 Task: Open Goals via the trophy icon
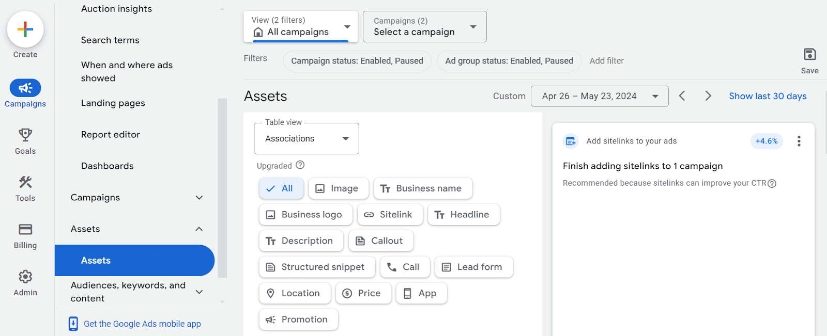click(x=25, y=135)
